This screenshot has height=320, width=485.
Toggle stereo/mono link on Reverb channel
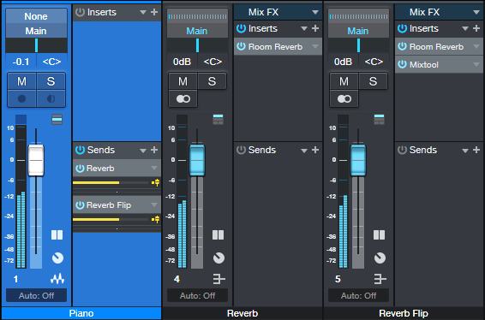click(183, 99)
